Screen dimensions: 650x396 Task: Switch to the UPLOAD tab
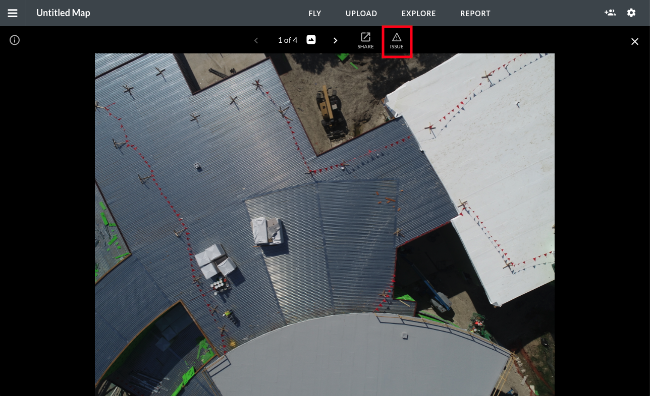(x=361, y=14)
